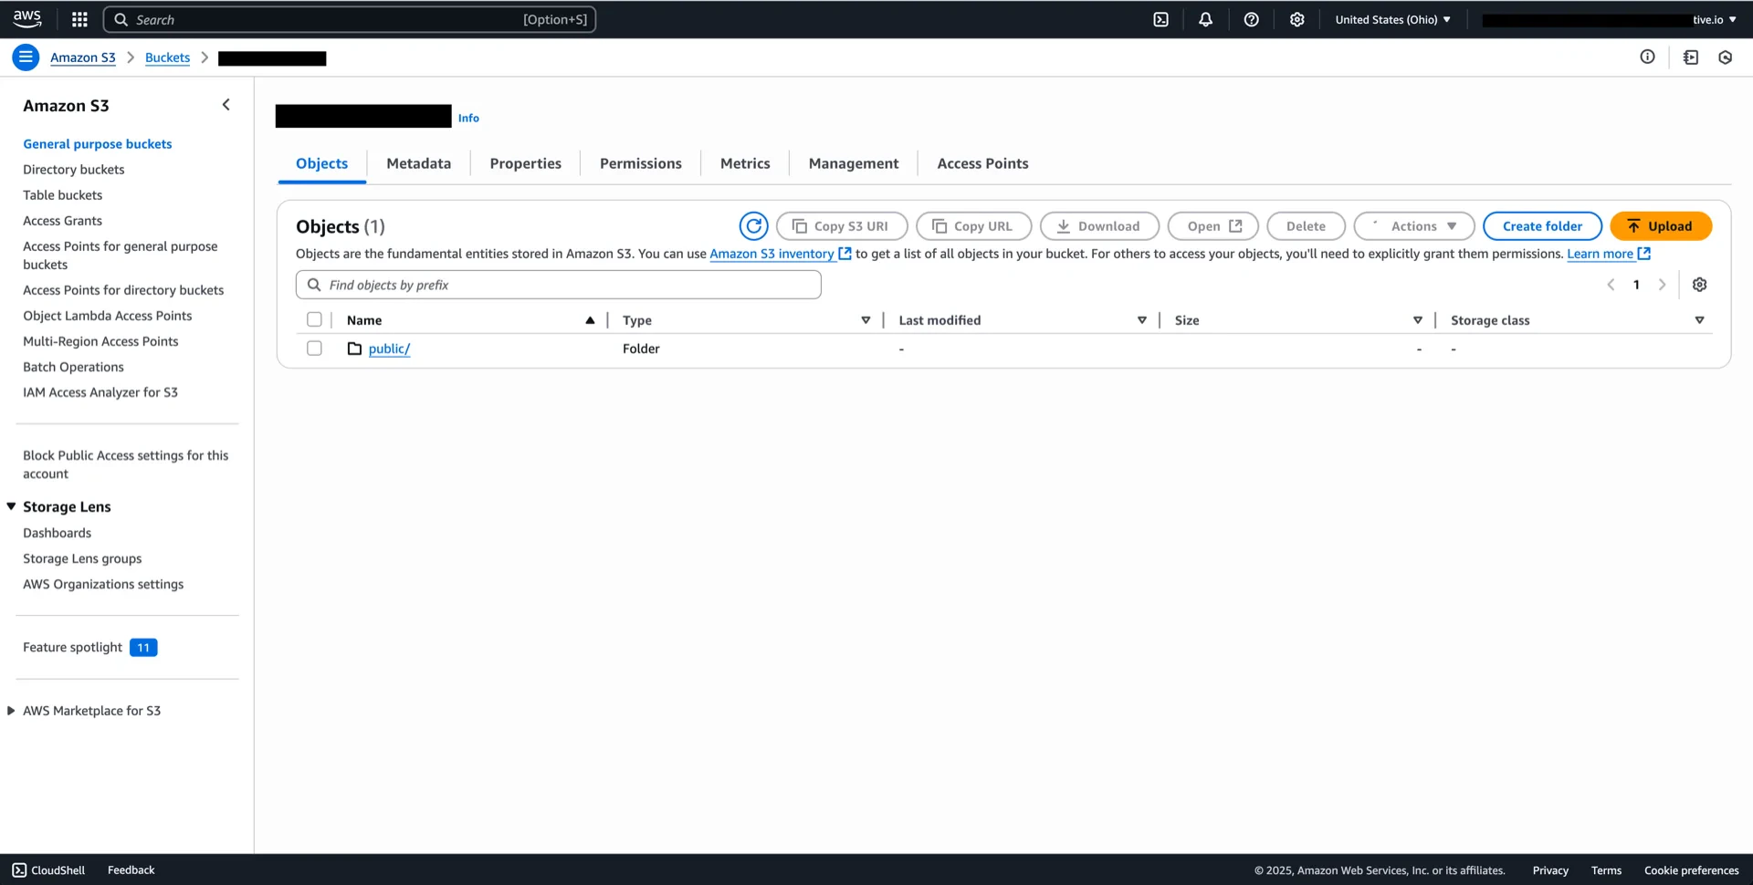Focus the Find objects by prefix field
The width and height of the screenshot is (1753, 885).
(558, 285)
